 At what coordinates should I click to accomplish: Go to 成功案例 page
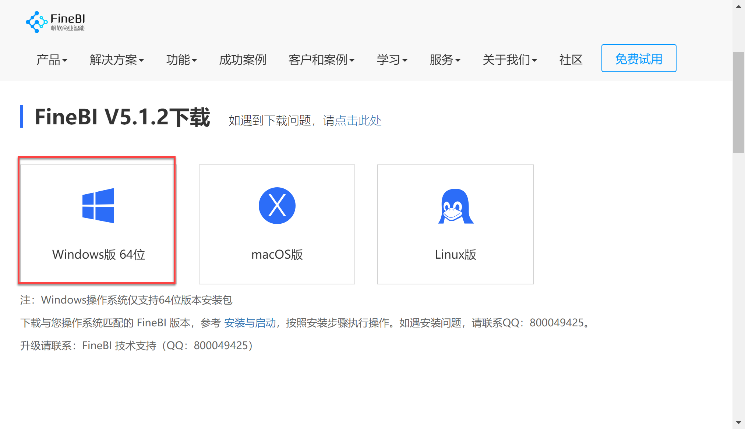[243, 60]
